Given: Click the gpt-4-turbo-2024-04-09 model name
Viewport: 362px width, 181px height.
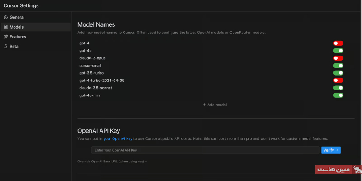Looking at the screenshot, I should point(102,81).
